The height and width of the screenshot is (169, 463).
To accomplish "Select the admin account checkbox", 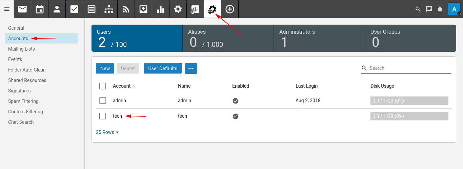I will pos(103,101).
